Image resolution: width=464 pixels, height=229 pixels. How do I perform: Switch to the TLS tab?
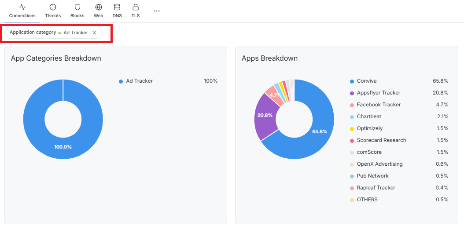tap(136, 11)
